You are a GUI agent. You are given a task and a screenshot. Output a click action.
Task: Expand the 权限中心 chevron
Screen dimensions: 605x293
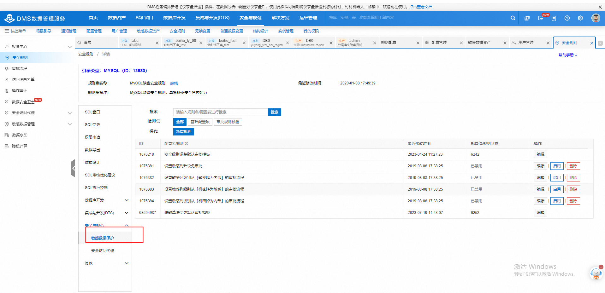coord(70,47)
